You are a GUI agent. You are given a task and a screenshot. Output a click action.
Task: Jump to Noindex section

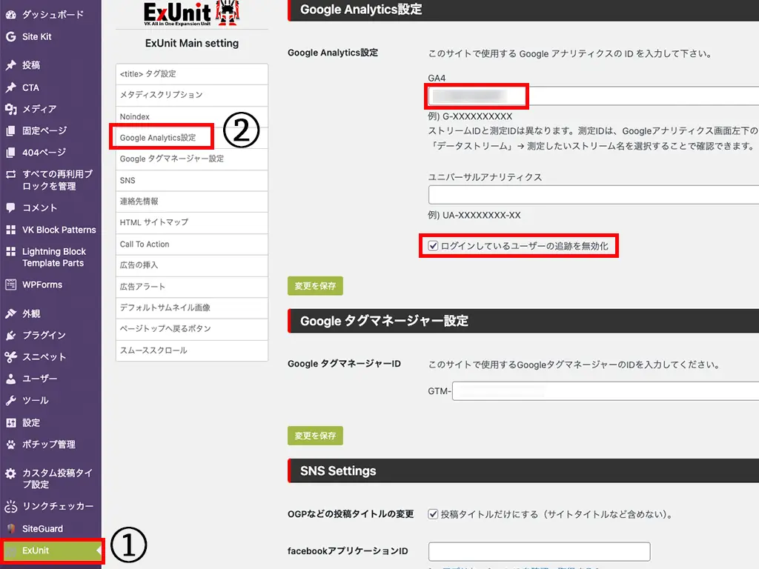coord(192,116)
